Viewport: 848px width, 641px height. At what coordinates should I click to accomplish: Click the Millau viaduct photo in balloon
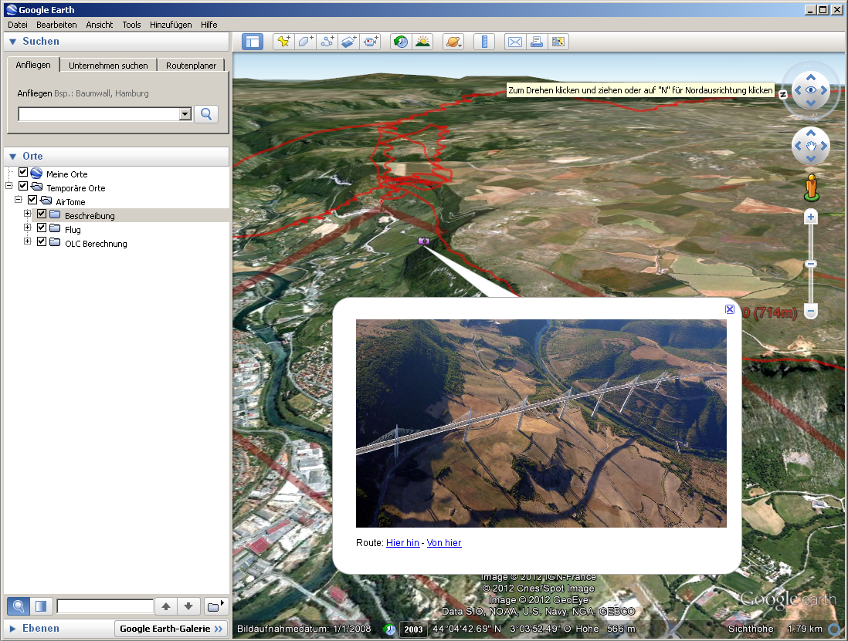[541, 423]
